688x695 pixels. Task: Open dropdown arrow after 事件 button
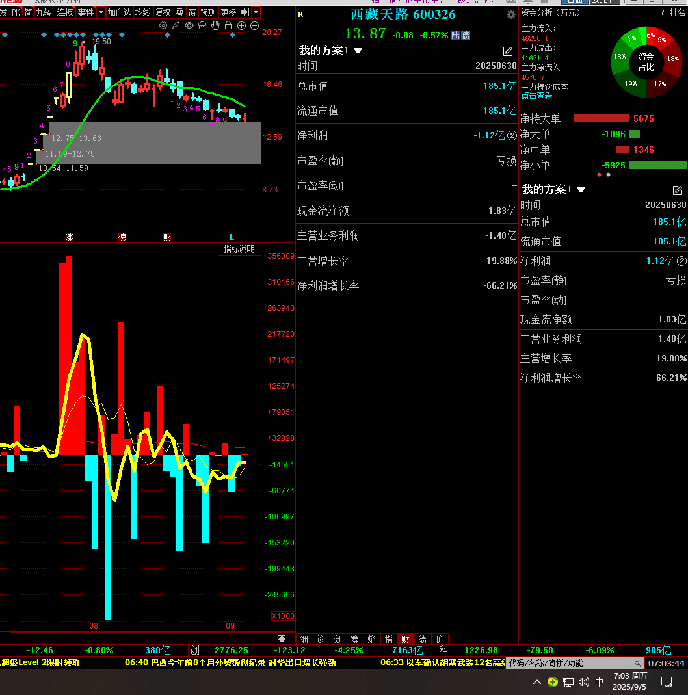coord(101,12)
